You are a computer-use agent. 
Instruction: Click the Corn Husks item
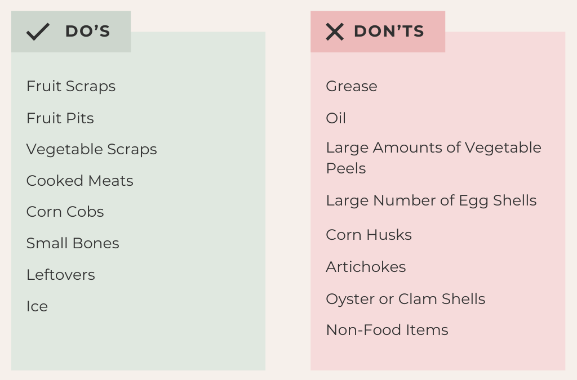tap(369, 235)
